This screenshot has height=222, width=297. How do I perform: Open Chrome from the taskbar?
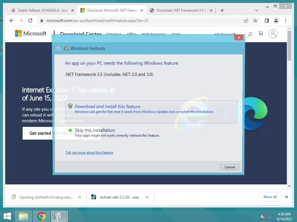(x=41, y=216)
